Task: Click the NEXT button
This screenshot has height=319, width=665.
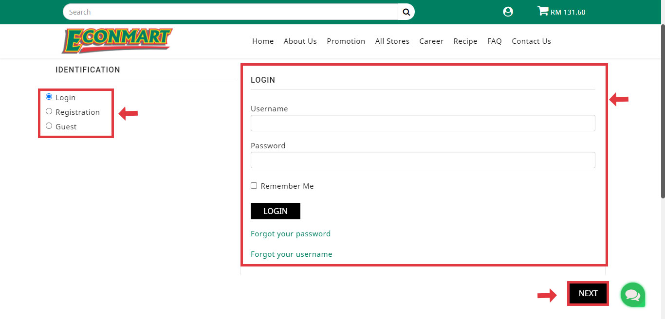Action: coord(588,293)
